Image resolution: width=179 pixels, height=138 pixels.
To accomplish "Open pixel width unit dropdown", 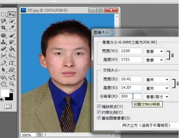I will tap(154, 51).
